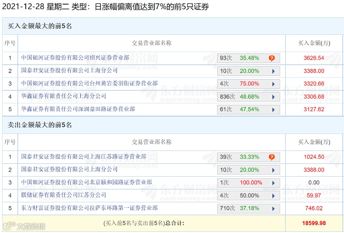This screenshot has width=344, height=233.
Task: Select total amount 18599.98
Action: point(314,223)
